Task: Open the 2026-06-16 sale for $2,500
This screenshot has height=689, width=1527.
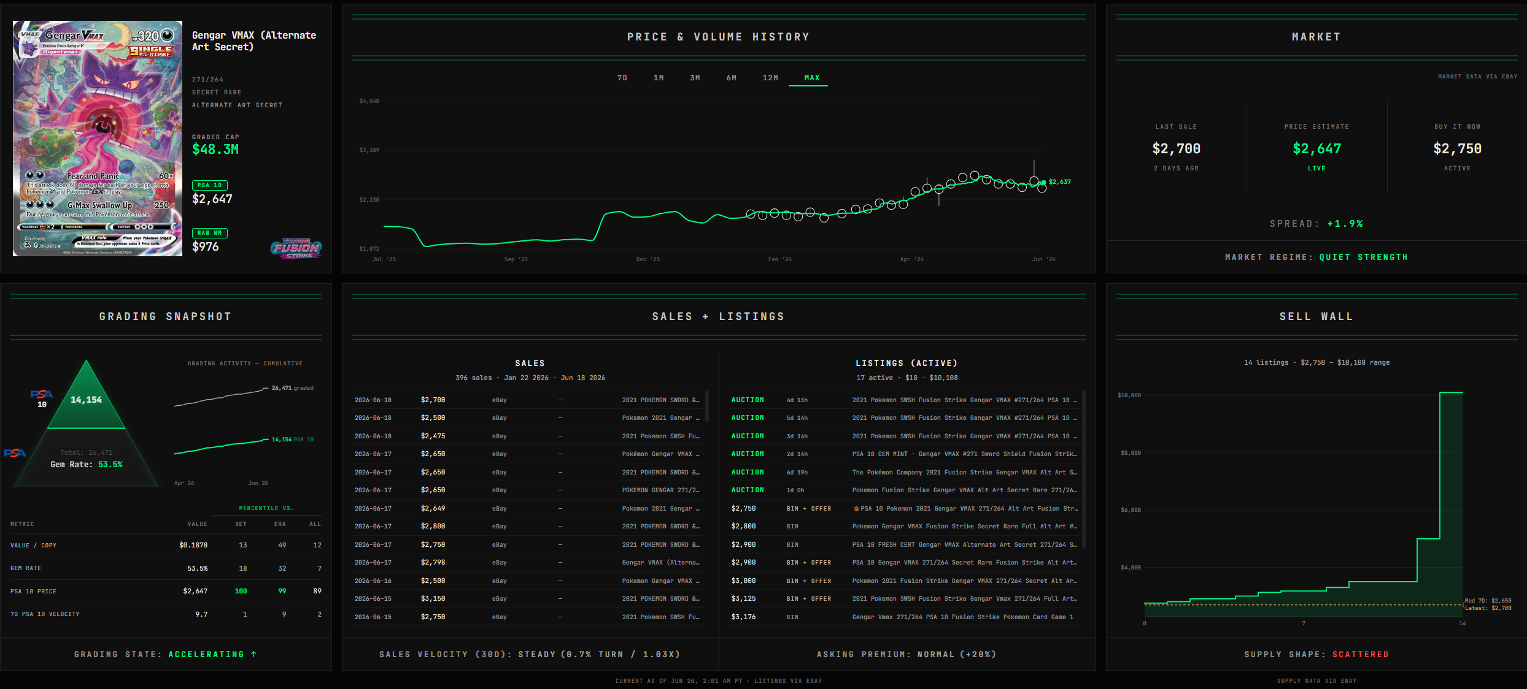Action: tap(528, 581)
